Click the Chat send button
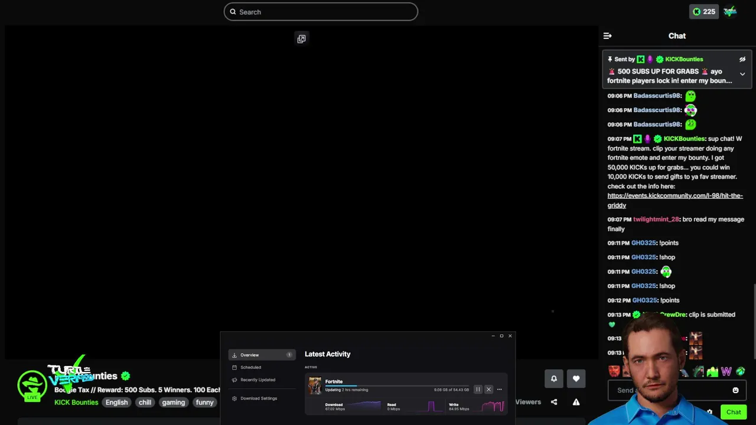Viewport: 756px width, 425px height. [x=734, y=412]
